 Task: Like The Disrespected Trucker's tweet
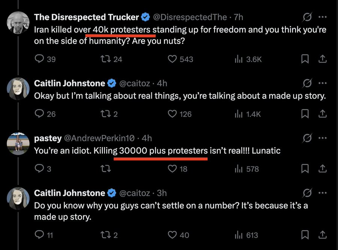172,59
